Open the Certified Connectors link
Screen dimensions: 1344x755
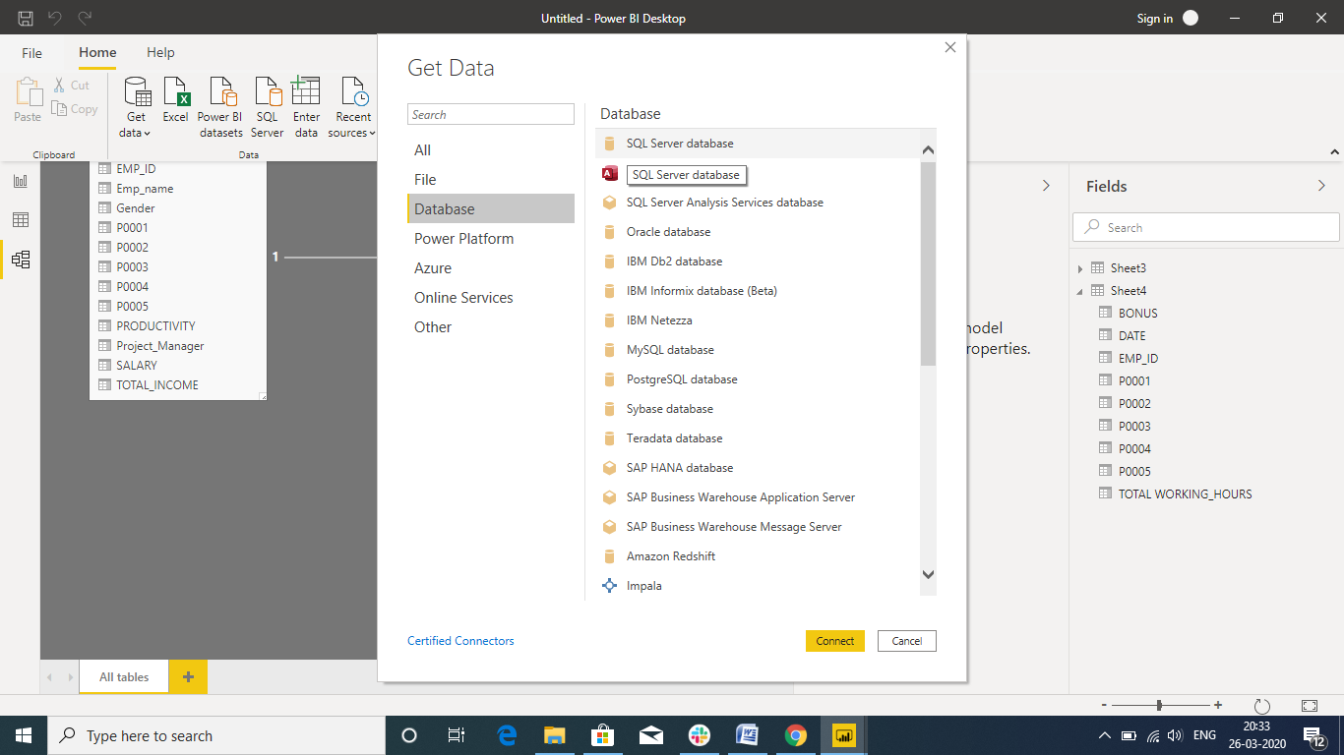click(460, 641)
